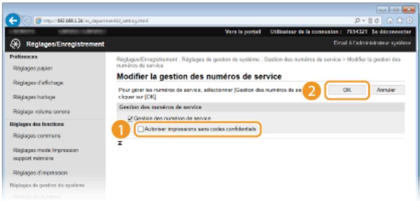Click the Gestion des numéros de service section header

(160, 107)
